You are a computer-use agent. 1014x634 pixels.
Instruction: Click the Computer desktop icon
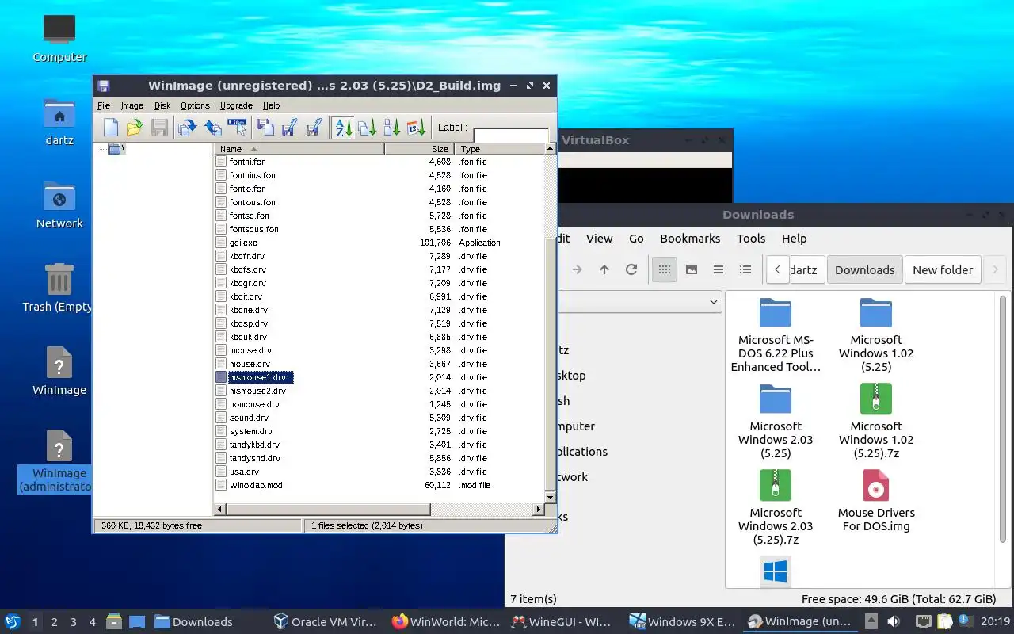(59, 38)
